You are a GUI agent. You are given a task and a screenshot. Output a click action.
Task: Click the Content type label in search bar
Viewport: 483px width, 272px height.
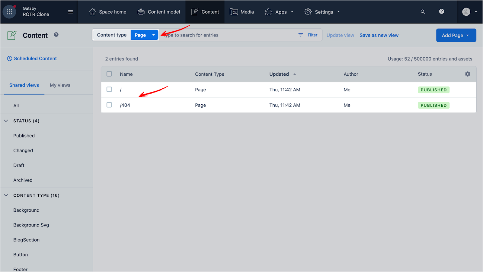[x=112, y=35]
